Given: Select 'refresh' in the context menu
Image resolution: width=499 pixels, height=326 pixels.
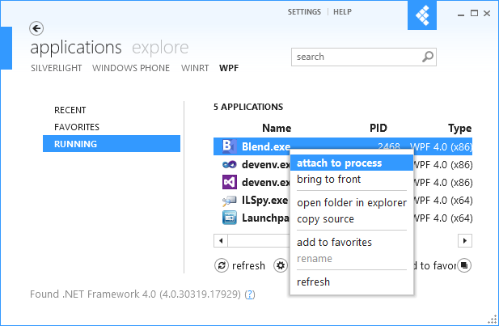Looking at the screenshot, I should pyautogui.click(x=352, y=282).
